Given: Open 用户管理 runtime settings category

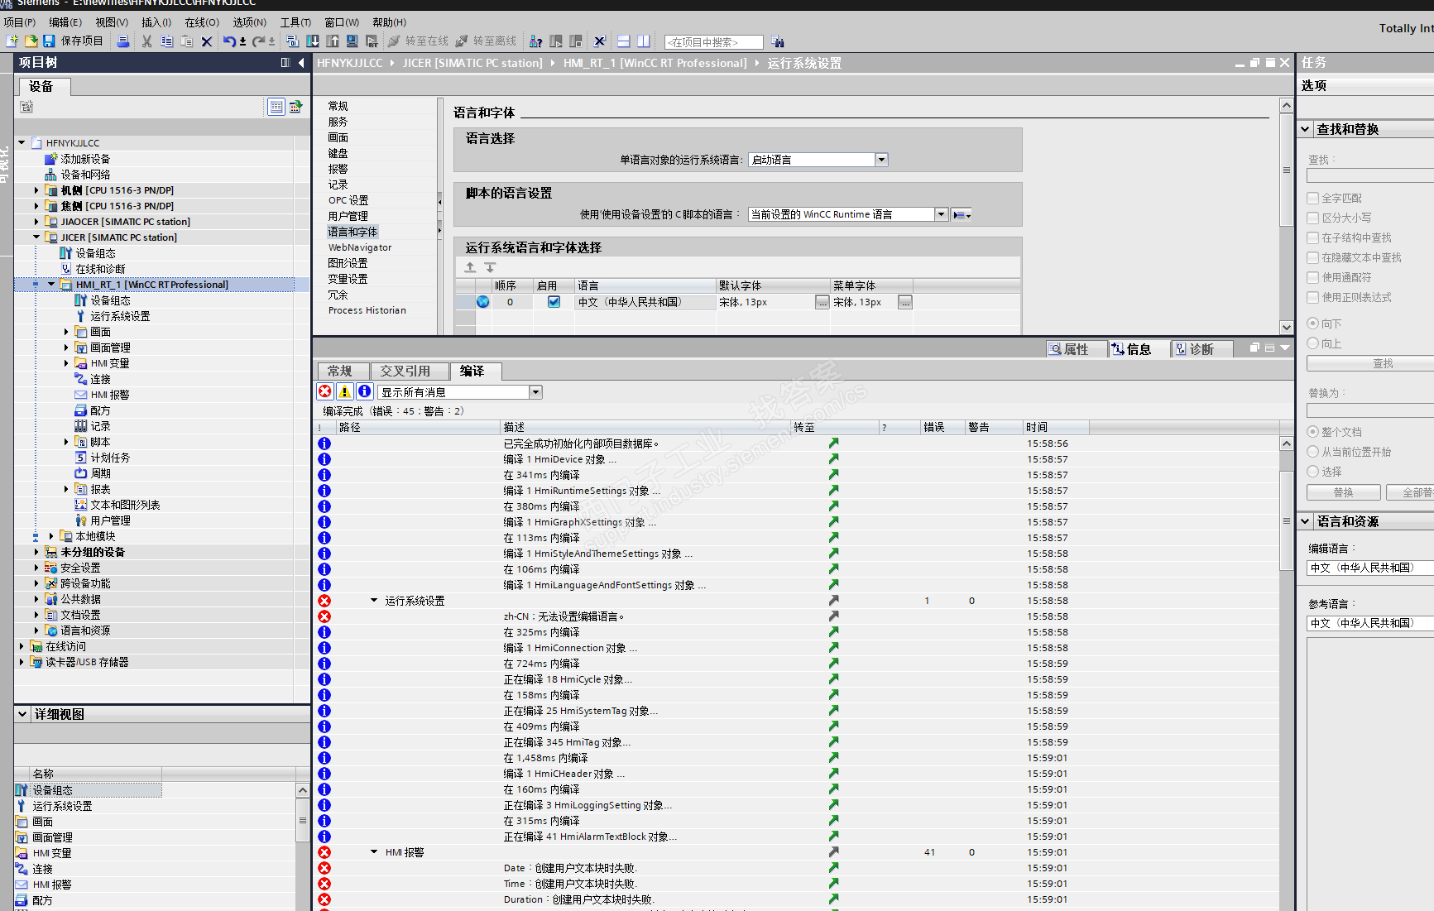Looking at the screenshot, I should [348, 216].
